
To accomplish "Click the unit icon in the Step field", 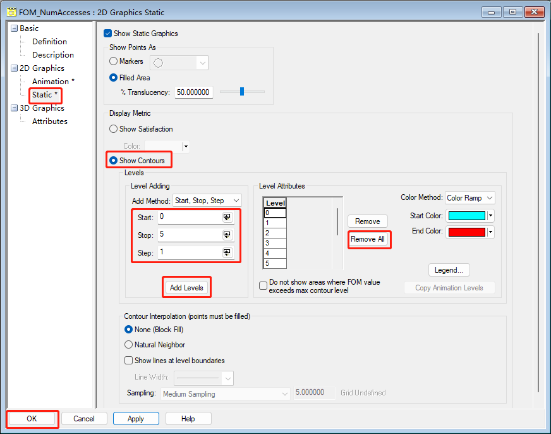I will tap(227, 252).
